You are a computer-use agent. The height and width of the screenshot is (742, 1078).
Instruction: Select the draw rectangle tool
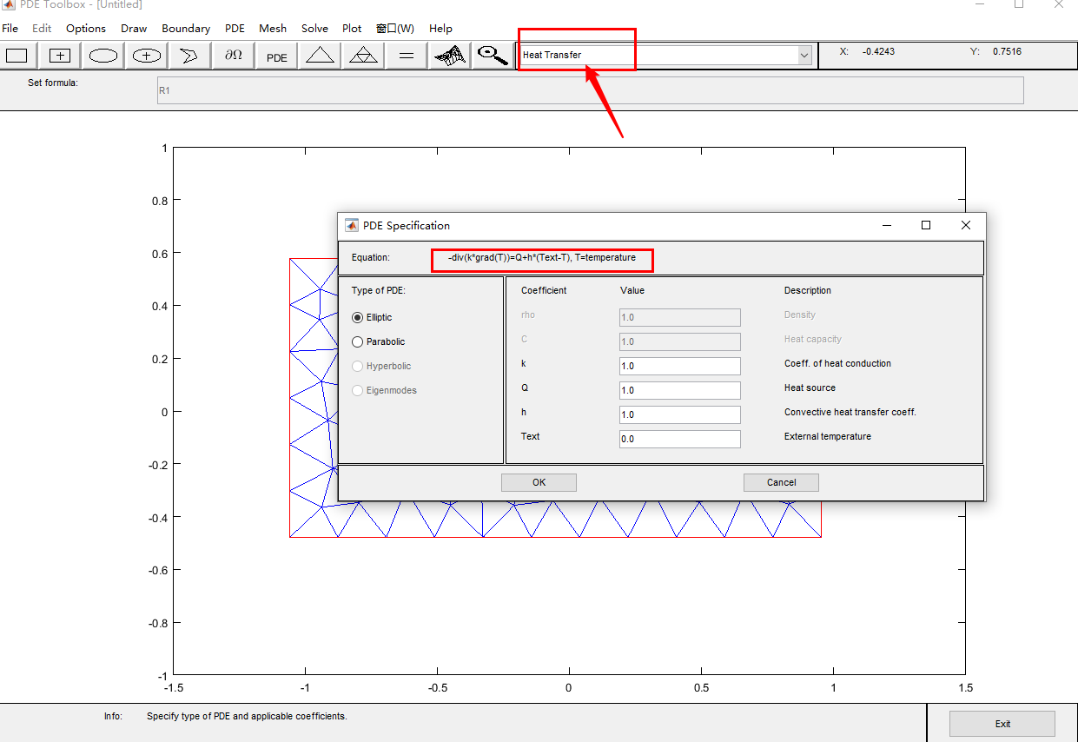point(17,56)
